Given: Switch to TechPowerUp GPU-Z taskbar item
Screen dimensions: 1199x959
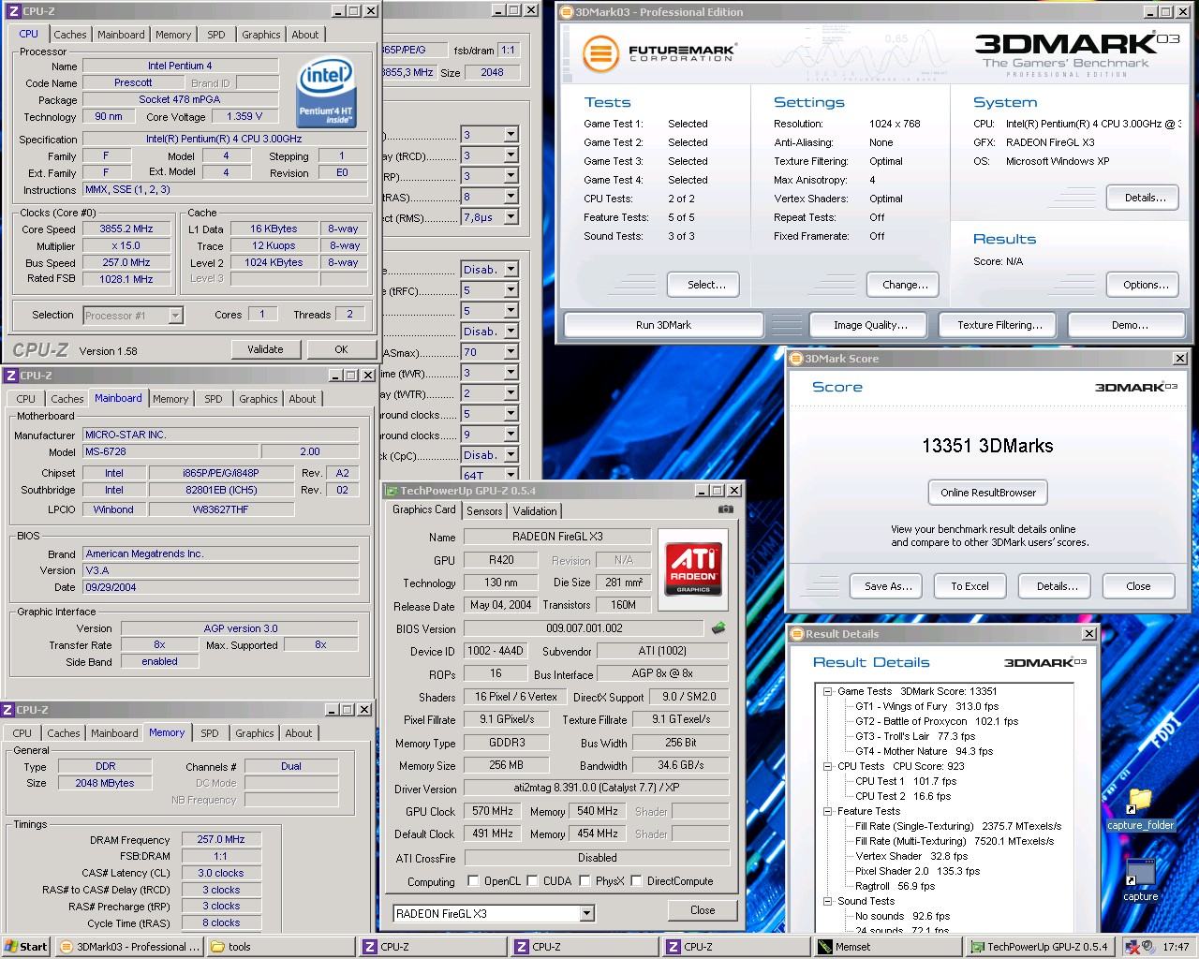Looking at the screenshot, I should (1040, 946).
